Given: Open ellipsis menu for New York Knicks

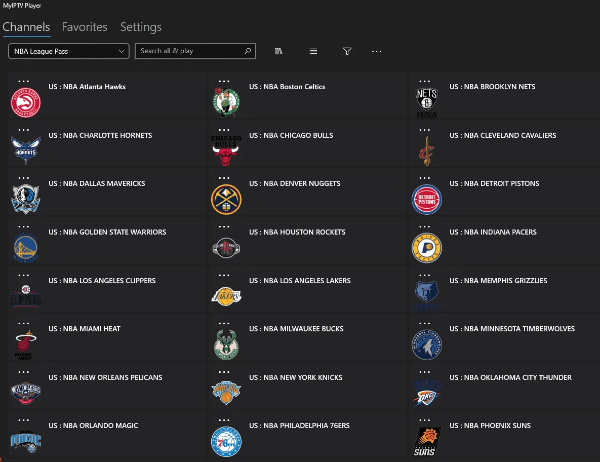Looking at the screenshot, I should [x=224, y=372].
